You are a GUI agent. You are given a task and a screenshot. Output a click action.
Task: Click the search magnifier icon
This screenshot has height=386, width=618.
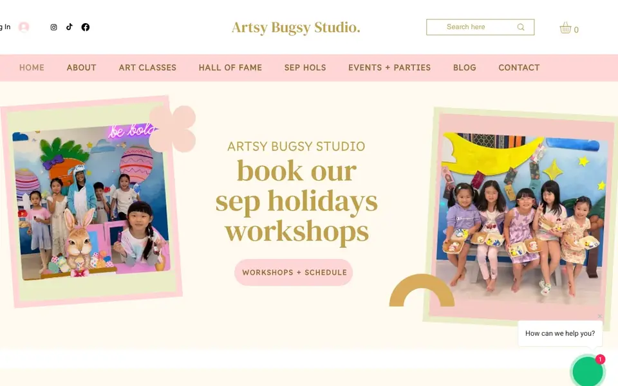coord(521,27)
